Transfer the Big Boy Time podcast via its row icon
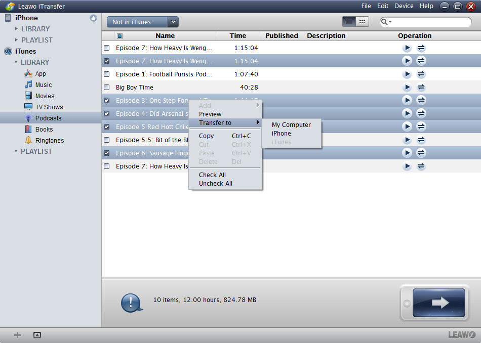 click(421, 88)
